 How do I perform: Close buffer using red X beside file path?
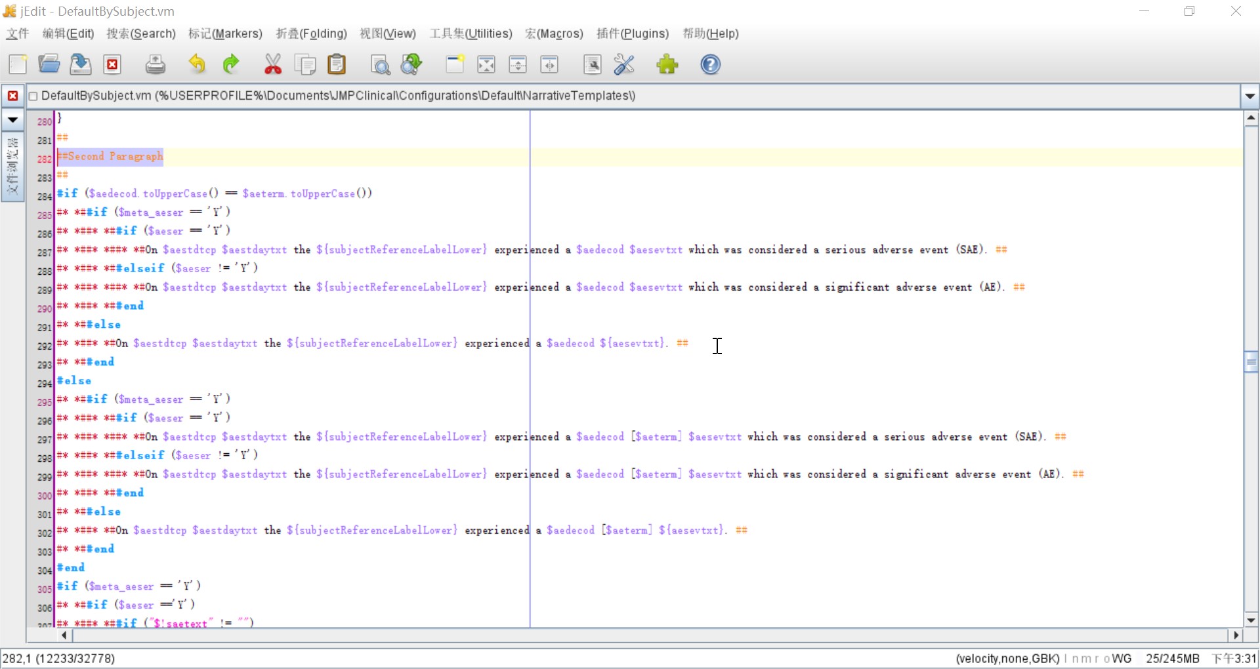pos(12,96)
